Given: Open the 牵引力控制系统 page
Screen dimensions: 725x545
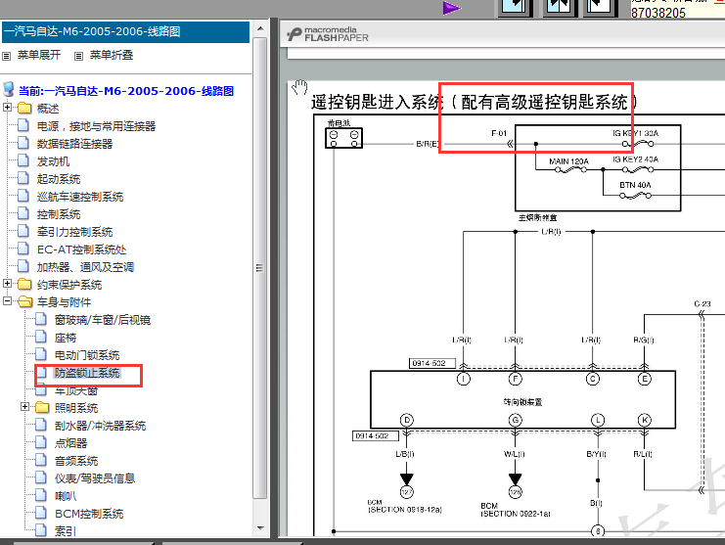Looking at the screenshot, I should click(74, 232).
